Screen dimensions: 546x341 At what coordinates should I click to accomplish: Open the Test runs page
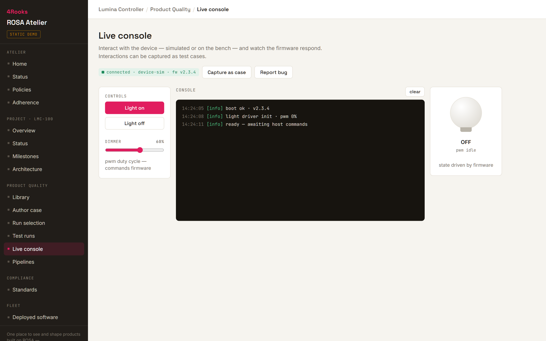(44, 236)
